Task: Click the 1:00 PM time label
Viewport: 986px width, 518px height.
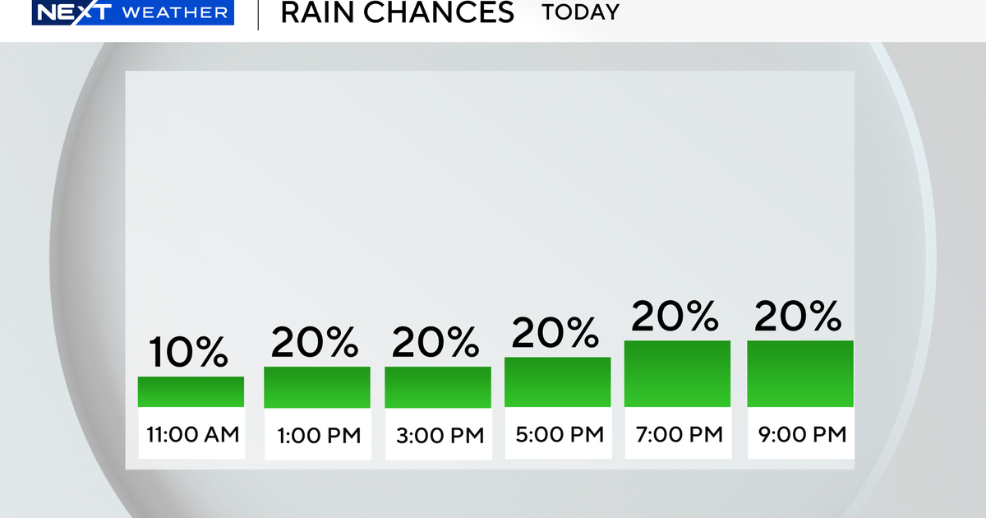Action: point(317,434)
